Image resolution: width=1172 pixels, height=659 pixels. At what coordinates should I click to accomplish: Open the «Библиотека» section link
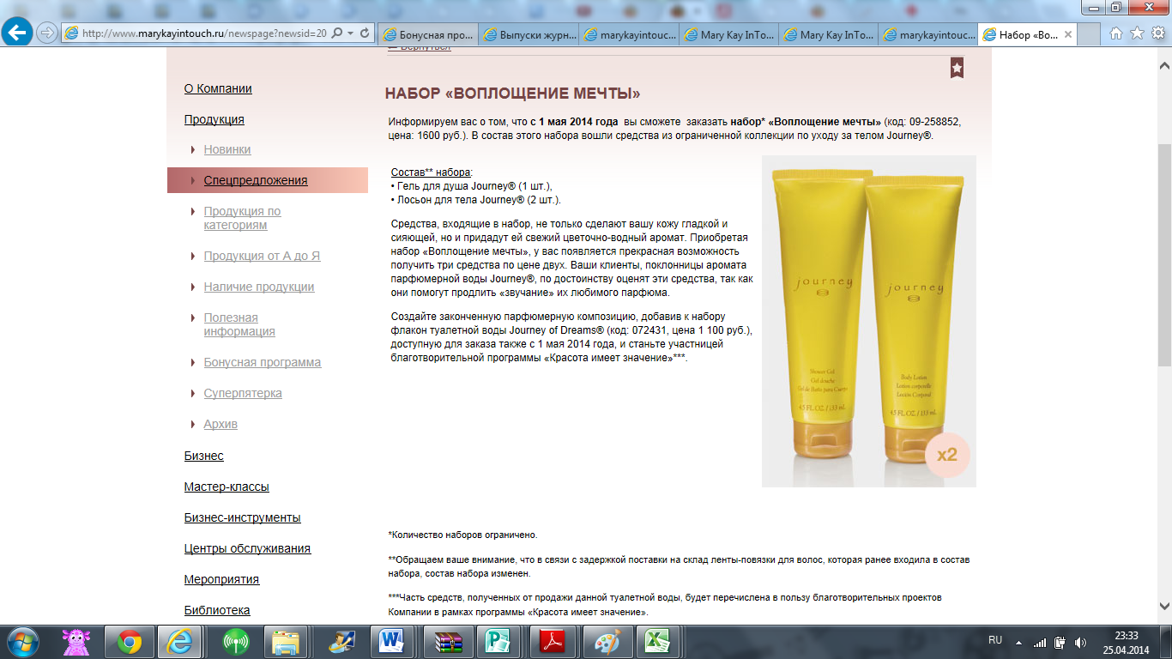coord(217,610)
